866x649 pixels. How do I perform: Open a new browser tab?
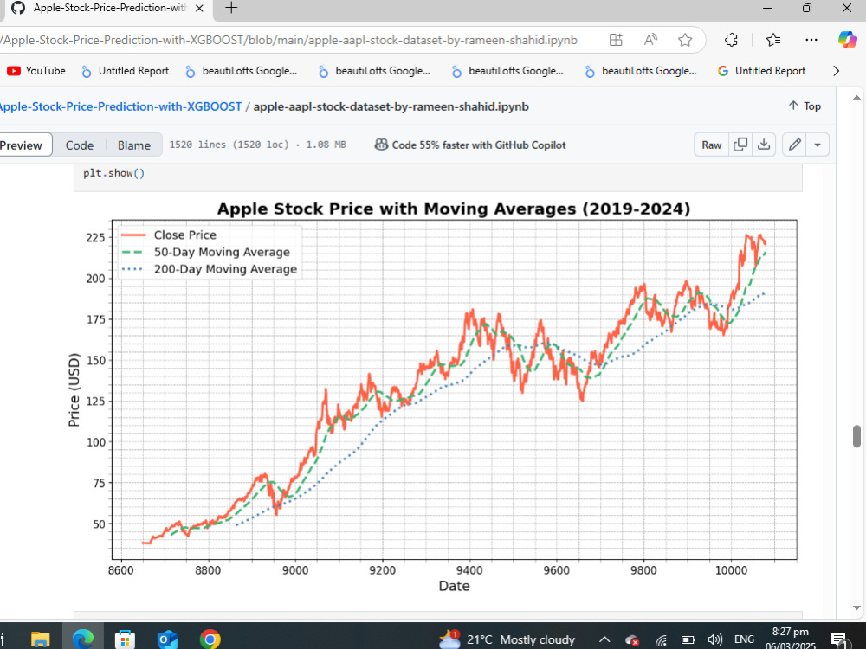point(231,8)
